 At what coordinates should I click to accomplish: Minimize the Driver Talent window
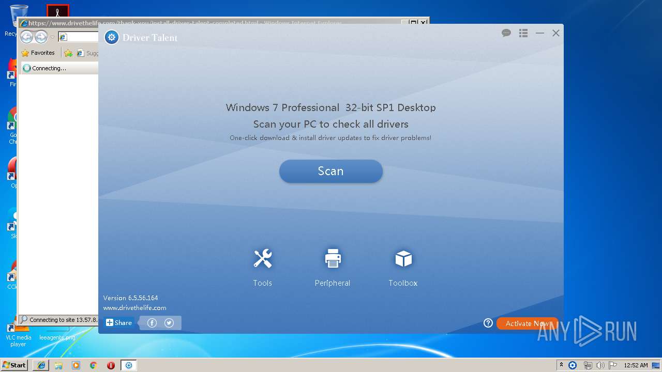[540, 33]
